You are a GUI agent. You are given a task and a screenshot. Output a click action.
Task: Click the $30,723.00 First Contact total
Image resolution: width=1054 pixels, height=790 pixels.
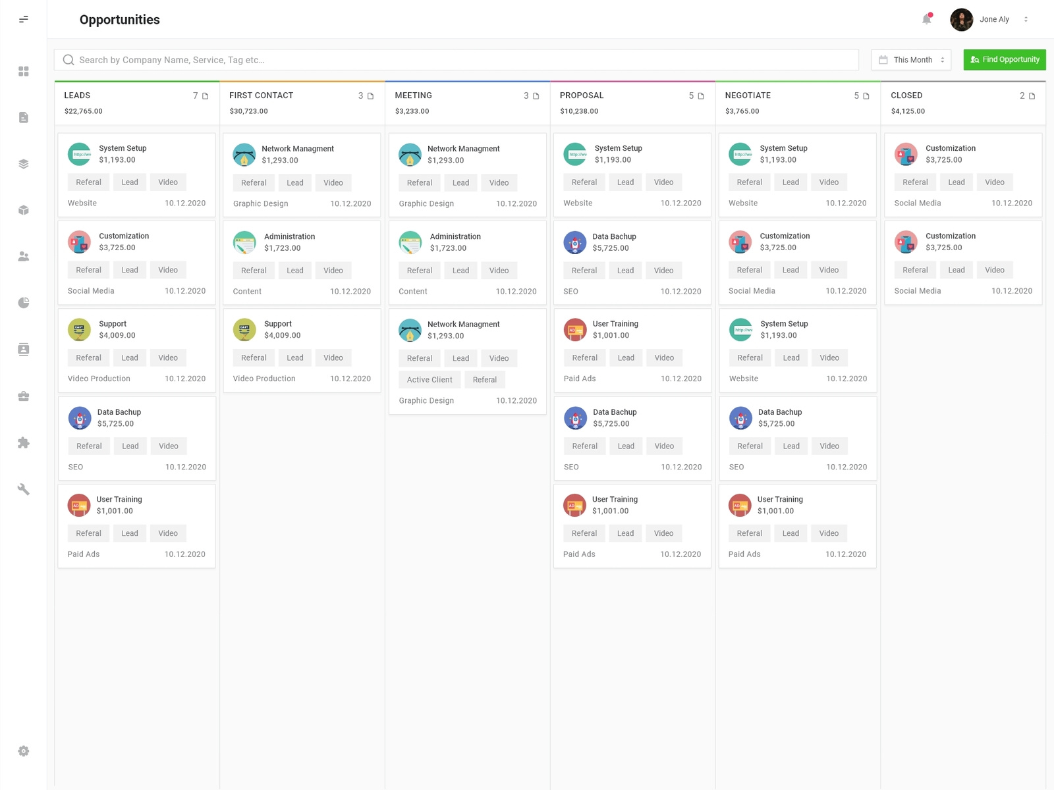249,111
